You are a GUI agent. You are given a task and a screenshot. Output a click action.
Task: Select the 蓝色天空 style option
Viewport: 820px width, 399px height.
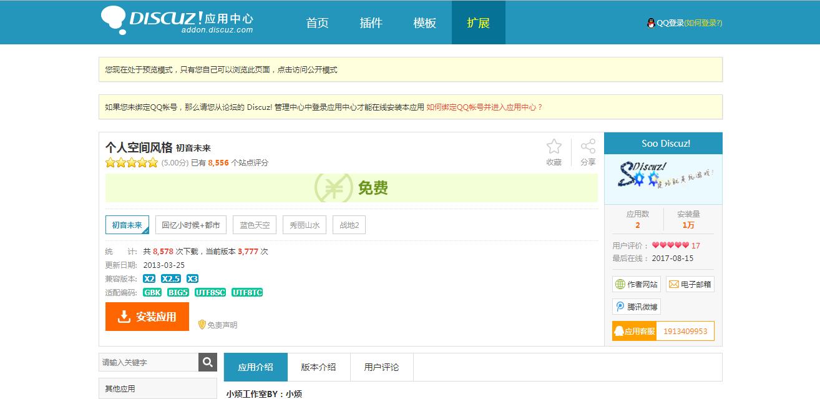point(255,225)
